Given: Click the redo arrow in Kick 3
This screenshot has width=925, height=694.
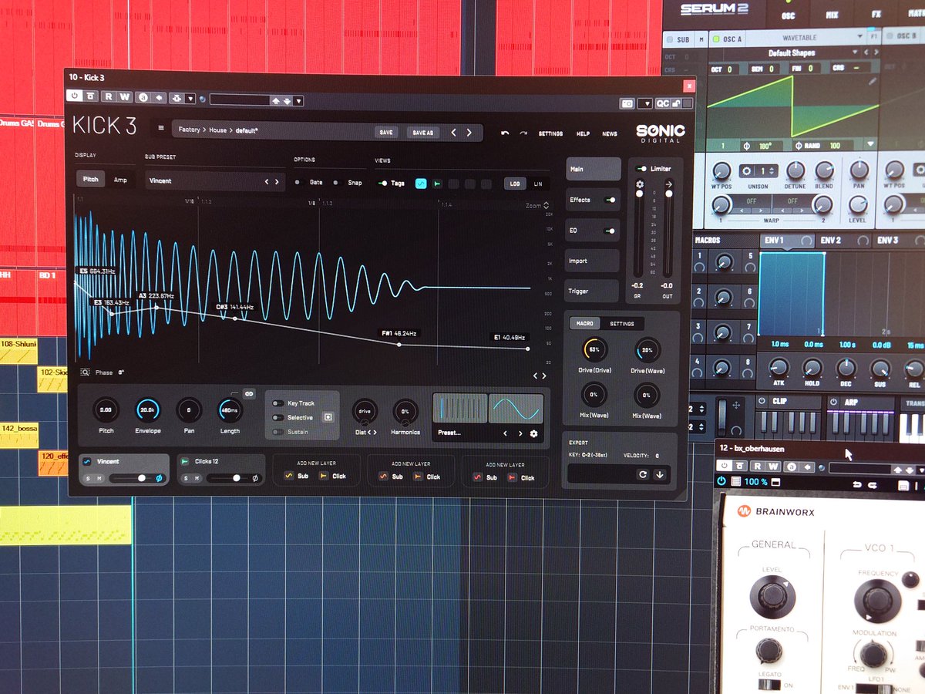Looking at the screenshot, I should point(523,133).
